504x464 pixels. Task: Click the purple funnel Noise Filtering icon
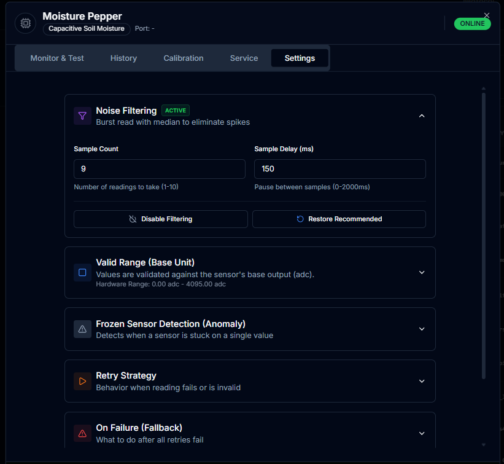click(82, 116)
